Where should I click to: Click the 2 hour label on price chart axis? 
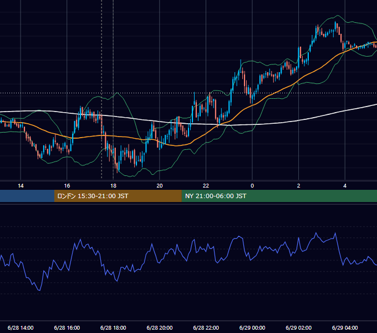(x=299, y=186)
